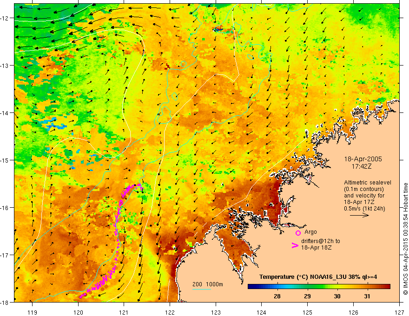Click the -12 latitude axis label

[5, 18]
